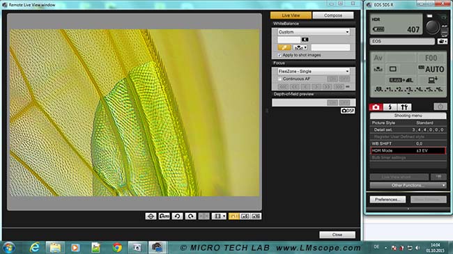Click the round shutter release button

pos(432,26)
